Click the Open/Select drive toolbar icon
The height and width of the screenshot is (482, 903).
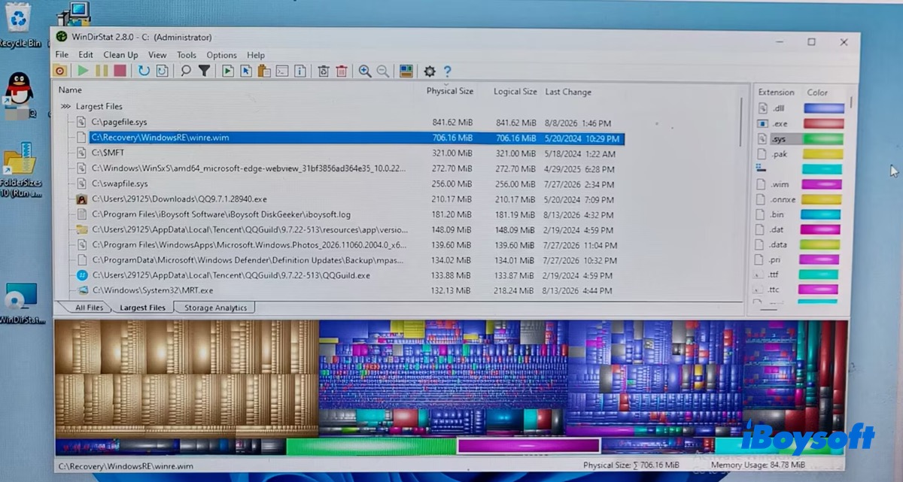[x=61, y=71]
